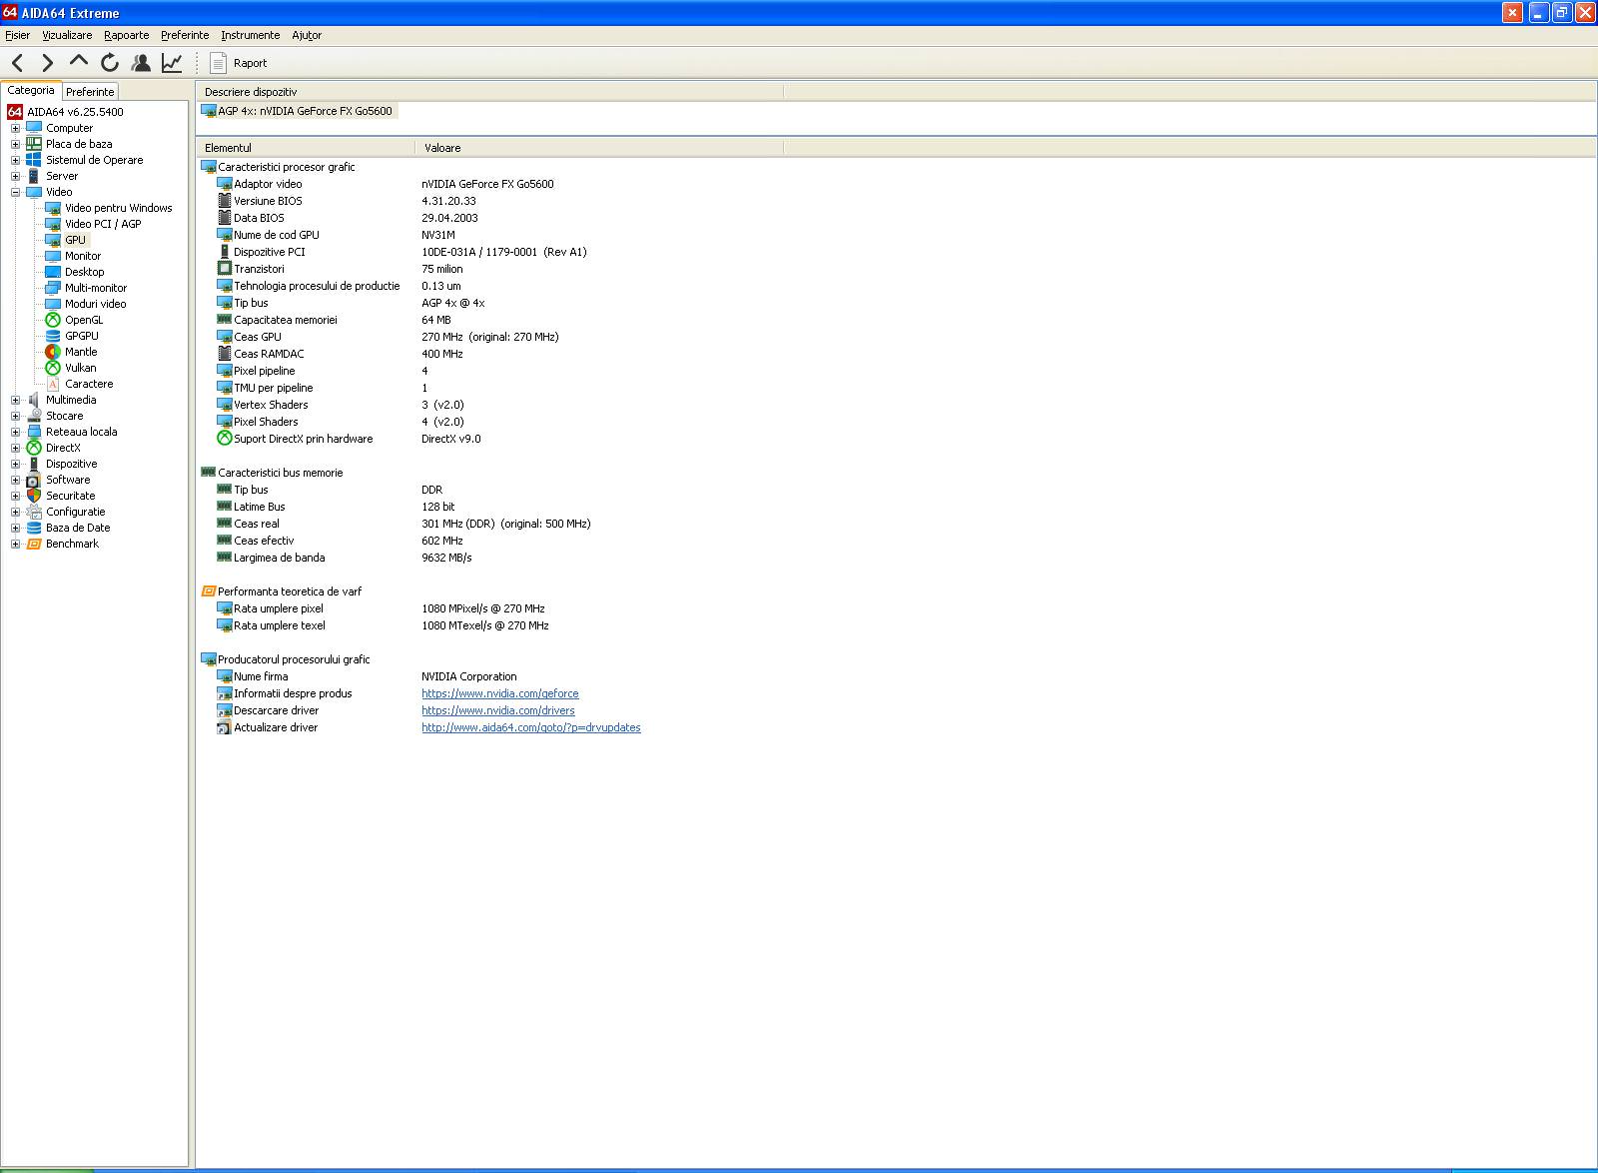This screenshot has height=1173, width=1598.
Task: Click the Suport DirectX prin hardware icon
Action: pos(225,439)
